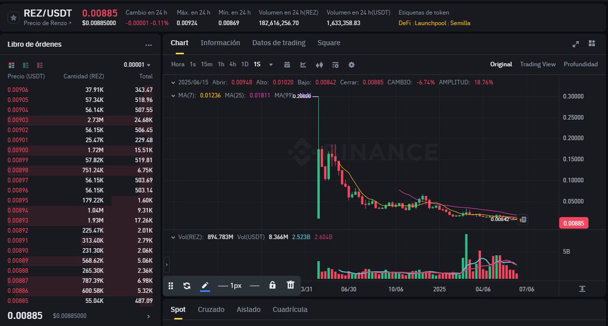
Task: Click the Launchpool token tag
Action: click(430, 23)
